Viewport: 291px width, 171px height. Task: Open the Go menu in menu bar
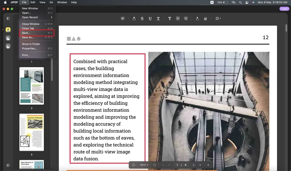click(x=51, y=2)
